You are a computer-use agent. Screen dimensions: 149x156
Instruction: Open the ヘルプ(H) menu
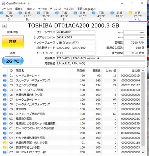69,9
